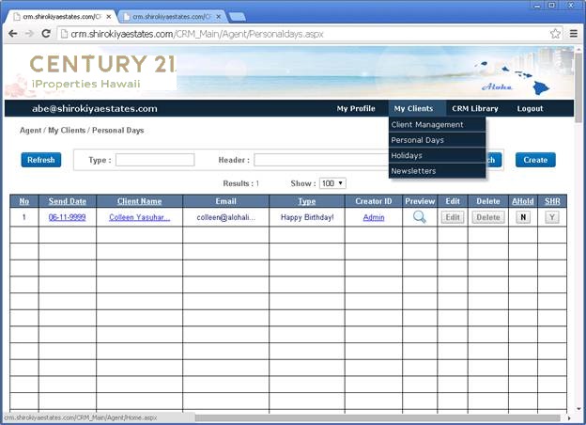The image size is (586, 425).
Task: Open a new browser tab
Action: 237,17
